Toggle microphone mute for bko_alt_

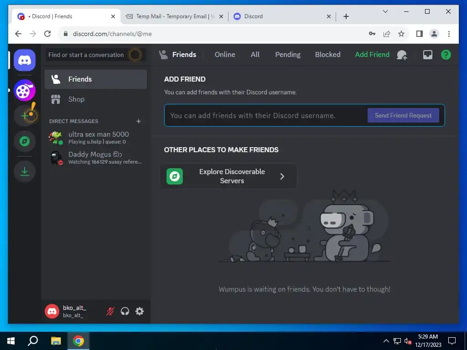click(110, 311)
